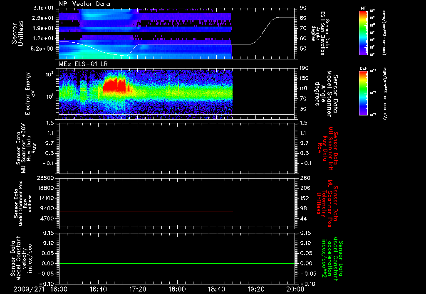The image size is (426, 294).
Task: Click the 1.2e+01 sector tick label
Action: coord(42,38)
